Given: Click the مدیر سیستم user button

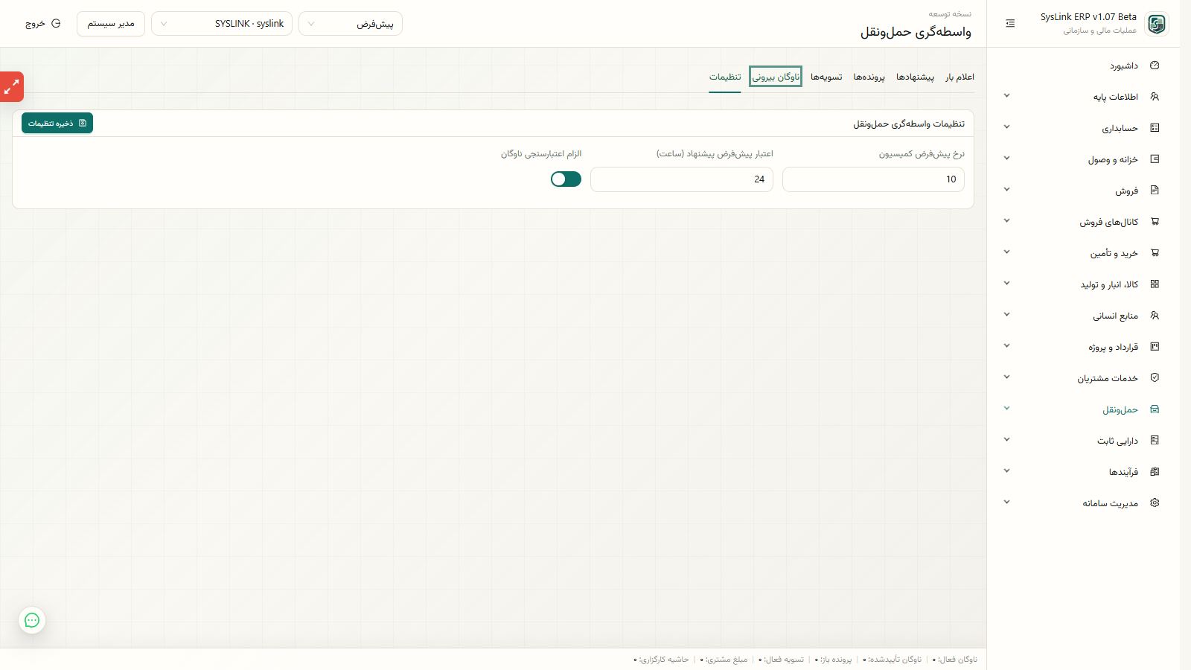Looking at the screenshot, I should [111, 24].
